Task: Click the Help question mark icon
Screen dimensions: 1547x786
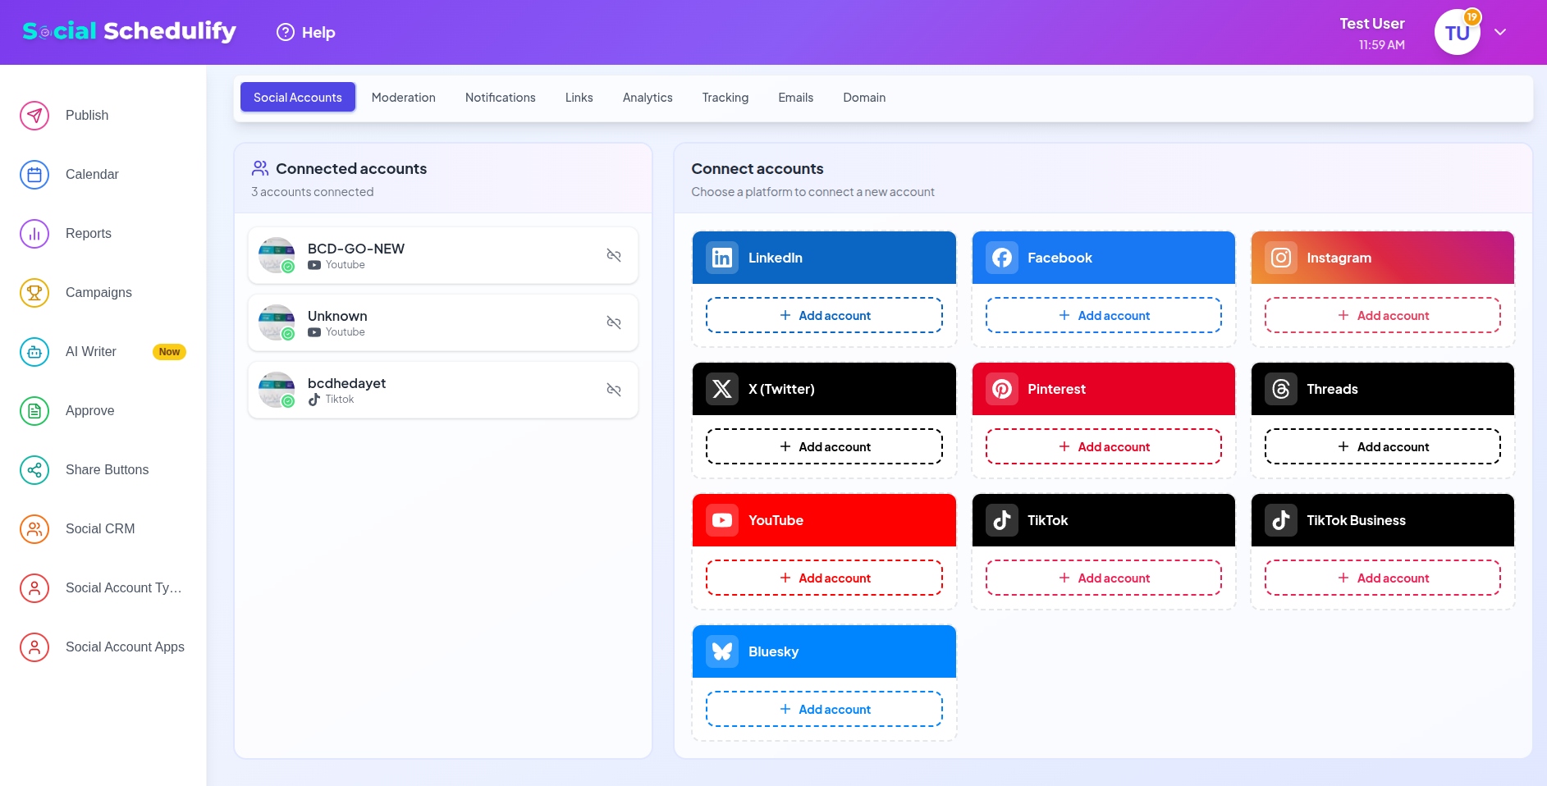Action: pos(285,32)
